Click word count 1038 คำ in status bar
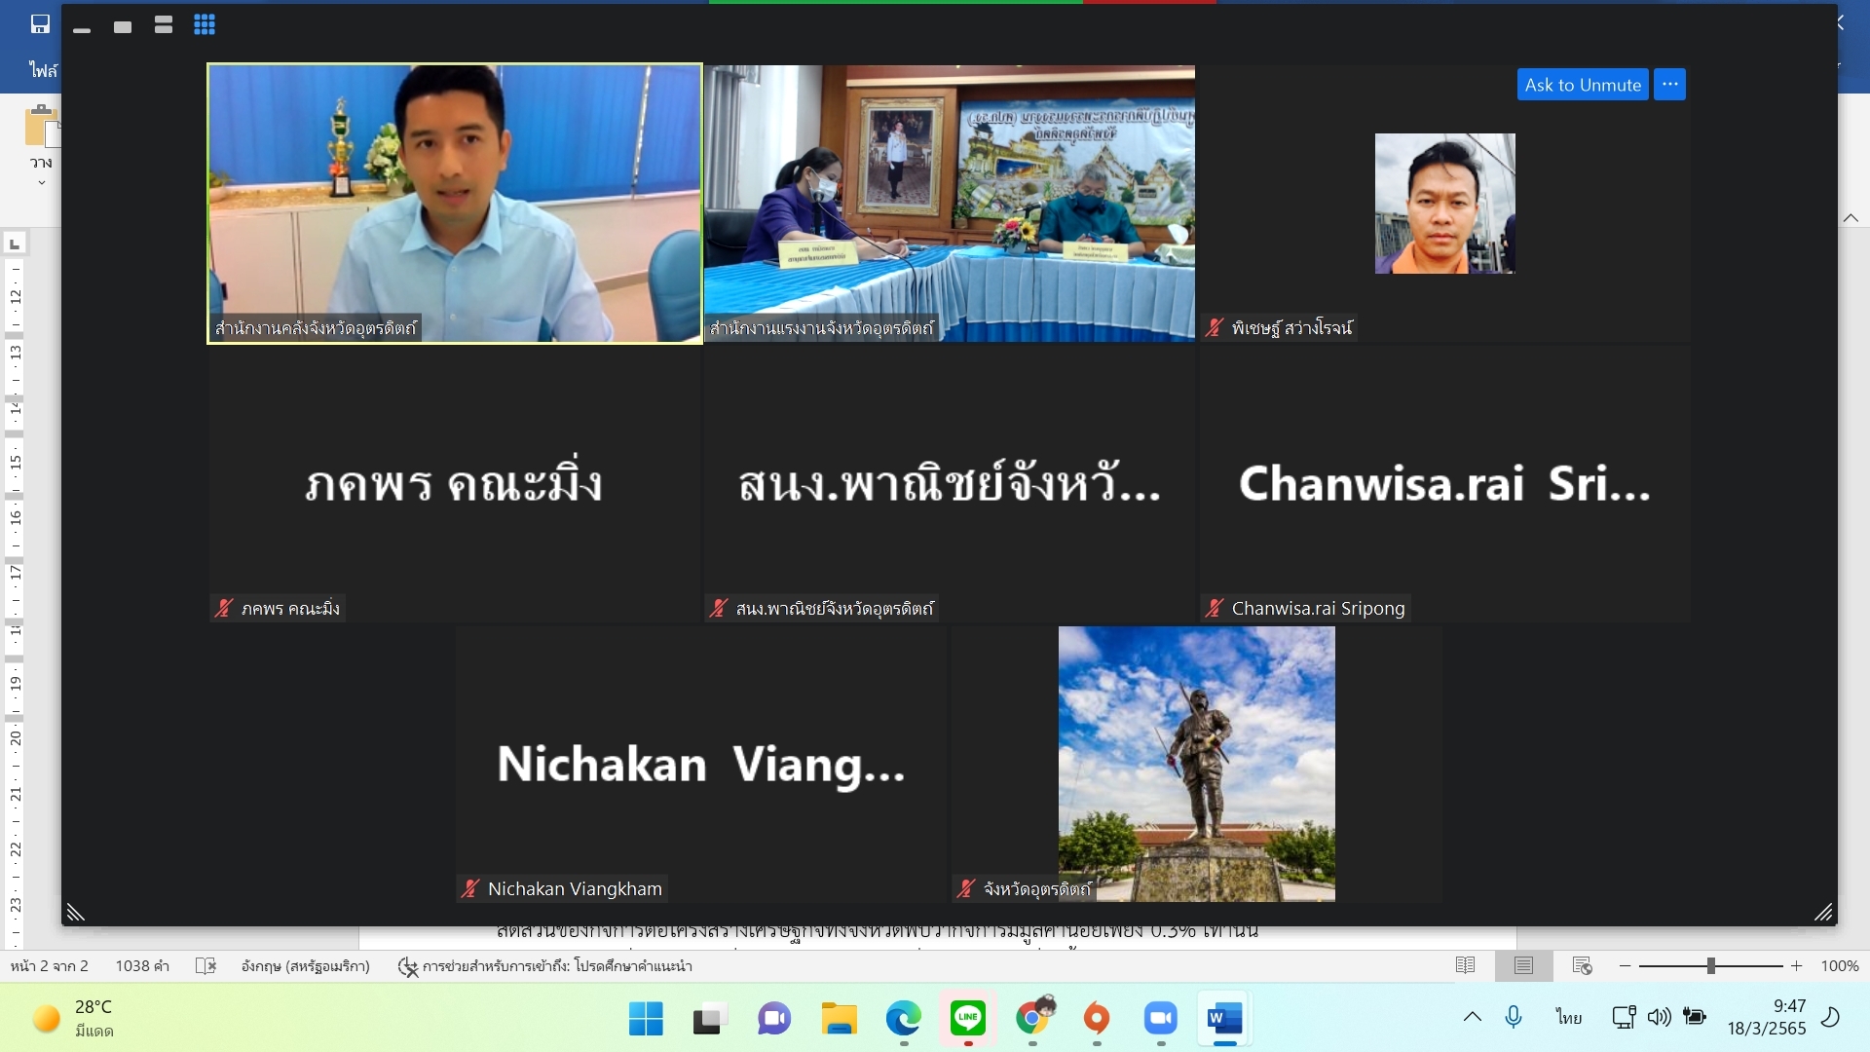The width and height of the screenshot is (1870, 1052). click(142, 965)
